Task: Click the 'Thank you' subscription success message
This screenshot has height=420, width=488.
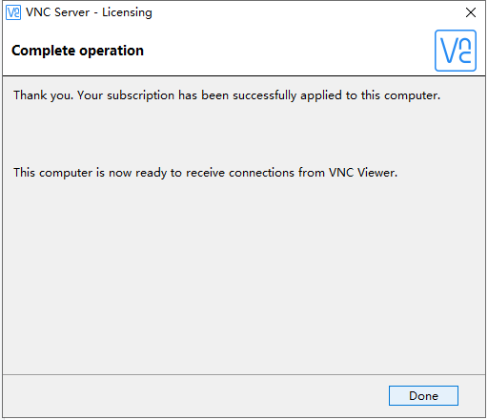Action: [x=227, y=95]
